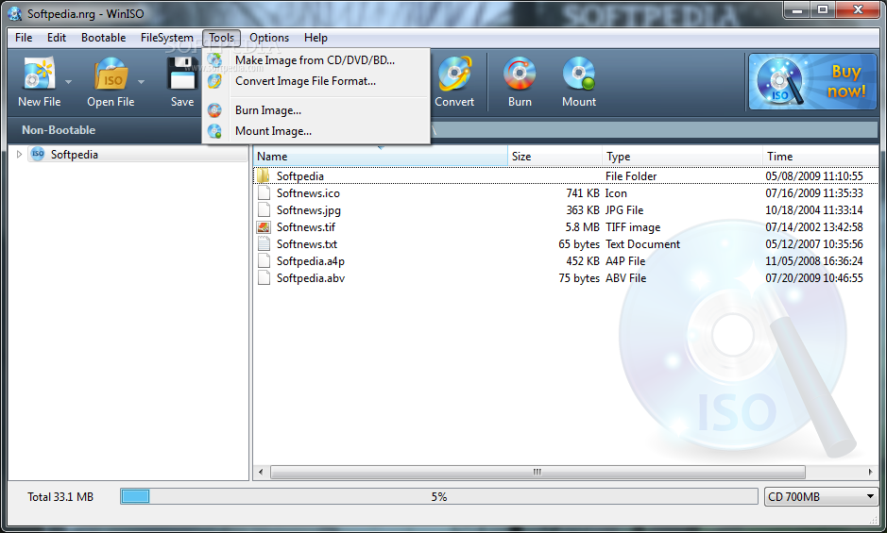Click the Save floppy disk icon
The width and height of the screenshot is (887, 533).
point(182,74)
